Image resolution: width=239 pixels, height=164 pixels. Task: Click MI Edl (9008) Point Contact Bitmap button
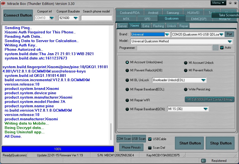click(210, 99)
